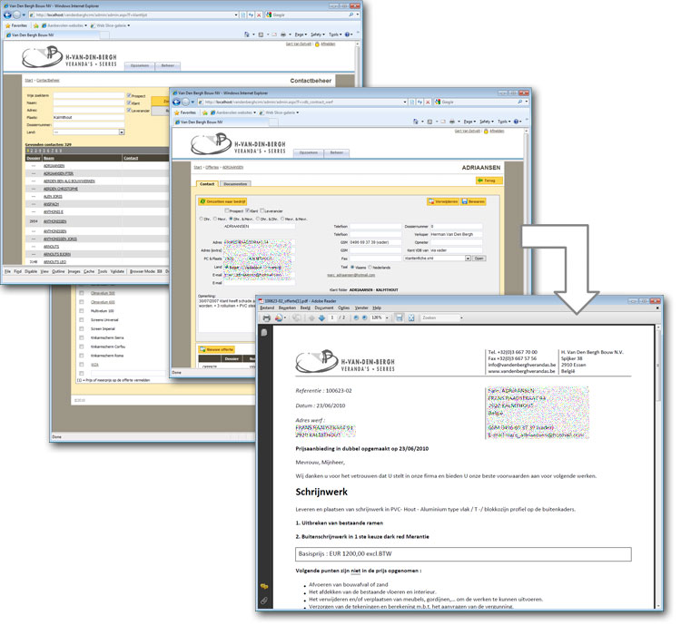The height and width of the screenshot is (635, 681).
Task: Open the comments panel in Adobe Reader sidebar
Action: point(263,586)
